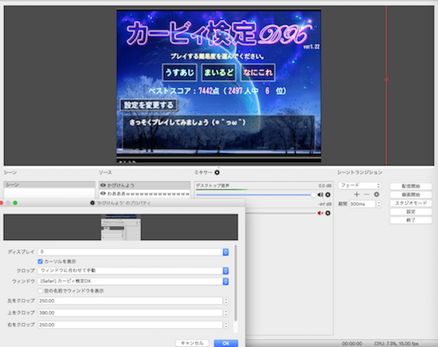Adjust the 期間 300ms duration stepper

coord(379,204)
